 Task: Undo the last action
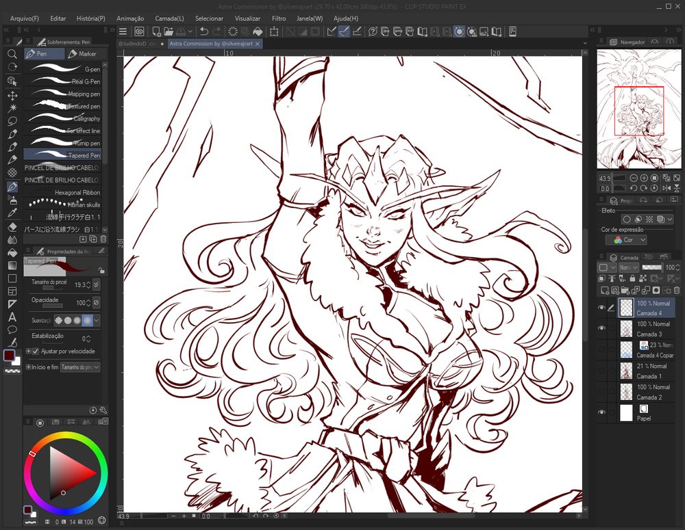(x=204, y=31)
